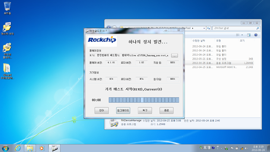Expand the view options dropdown arrow
The image size is (270, 152).
pos(242,35)
